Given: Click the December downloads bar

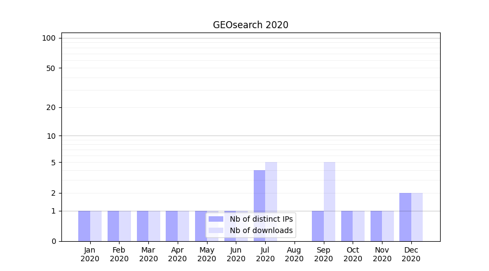Looking at the screenshot, I should (417, 217).
